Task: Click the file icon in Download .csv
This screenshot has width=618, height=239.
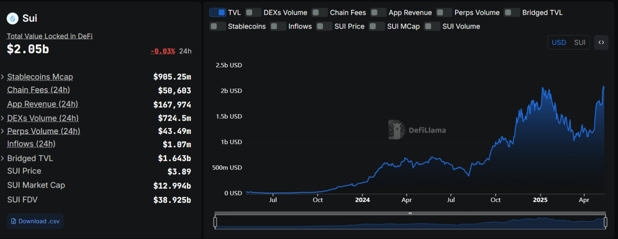Action: pyautogui.click(x=14, y=221)
